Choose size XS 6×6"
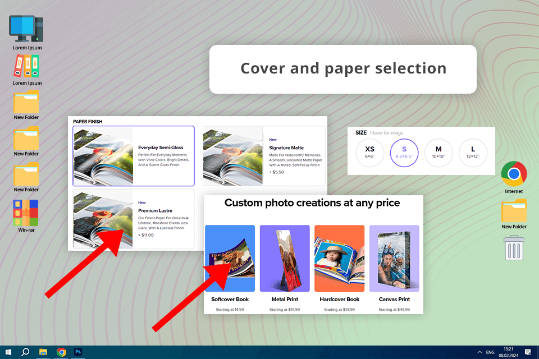This screenshot has height=359, width=539. (369, 153)
